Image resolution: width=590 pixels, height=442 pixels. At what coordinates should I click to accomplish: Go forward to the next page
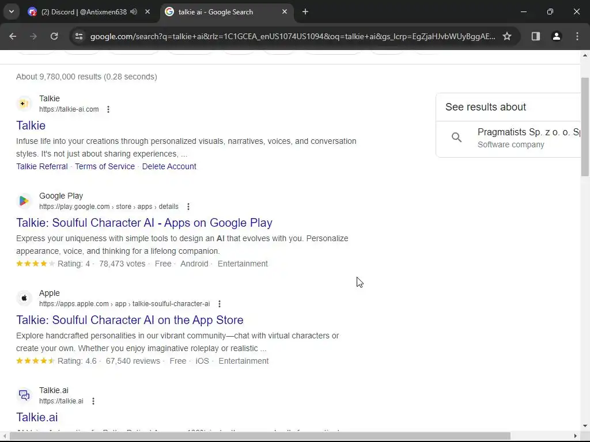33,36
